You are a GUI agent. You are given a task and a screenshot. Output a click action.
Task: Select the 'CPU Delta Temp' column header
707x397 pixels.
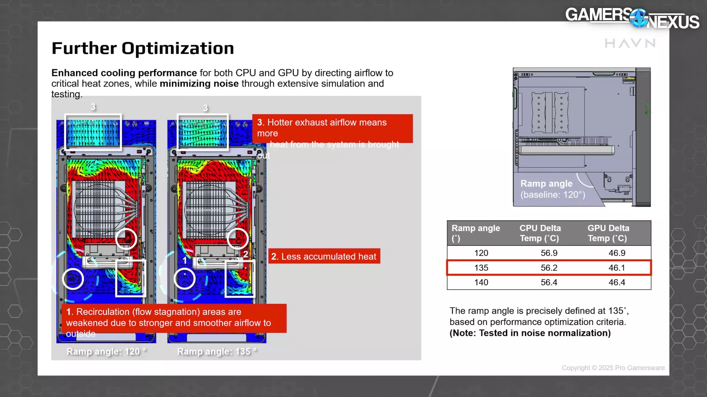[540, 233]
